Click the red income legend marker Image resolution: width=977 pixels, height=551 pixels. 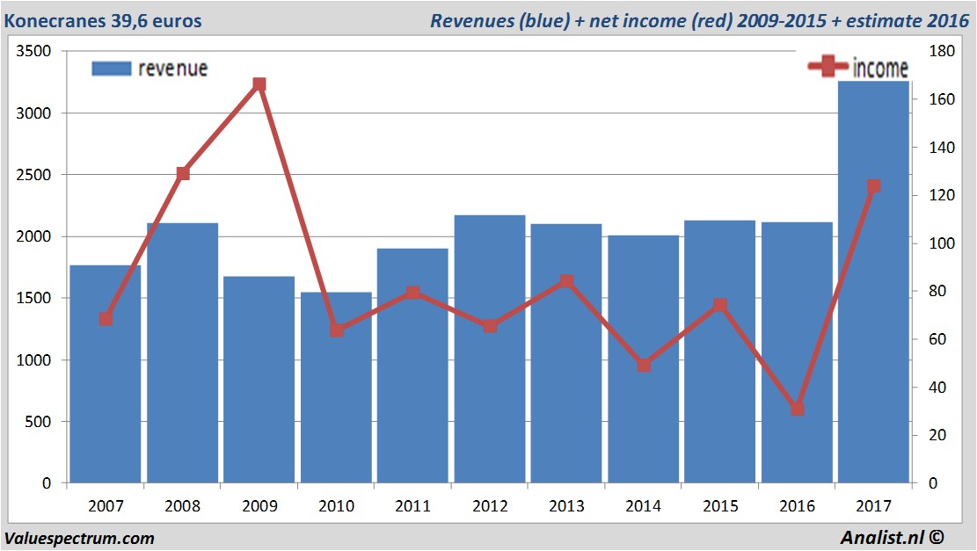(x=828, y=67)
